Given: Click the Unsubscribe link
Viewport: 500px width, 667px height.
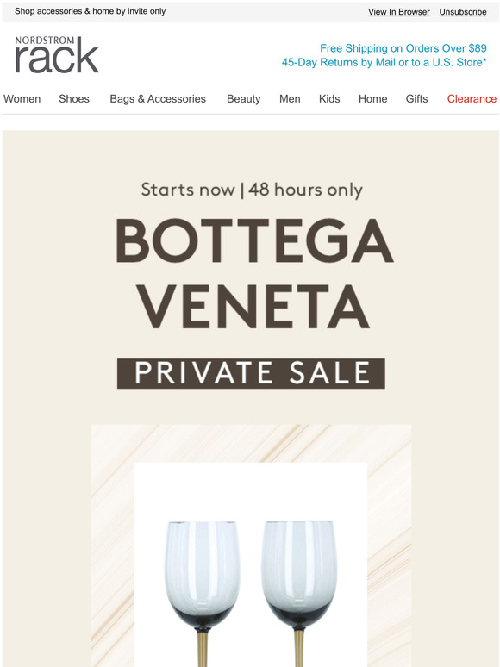Looking at the screenshot, I should 463,12.
